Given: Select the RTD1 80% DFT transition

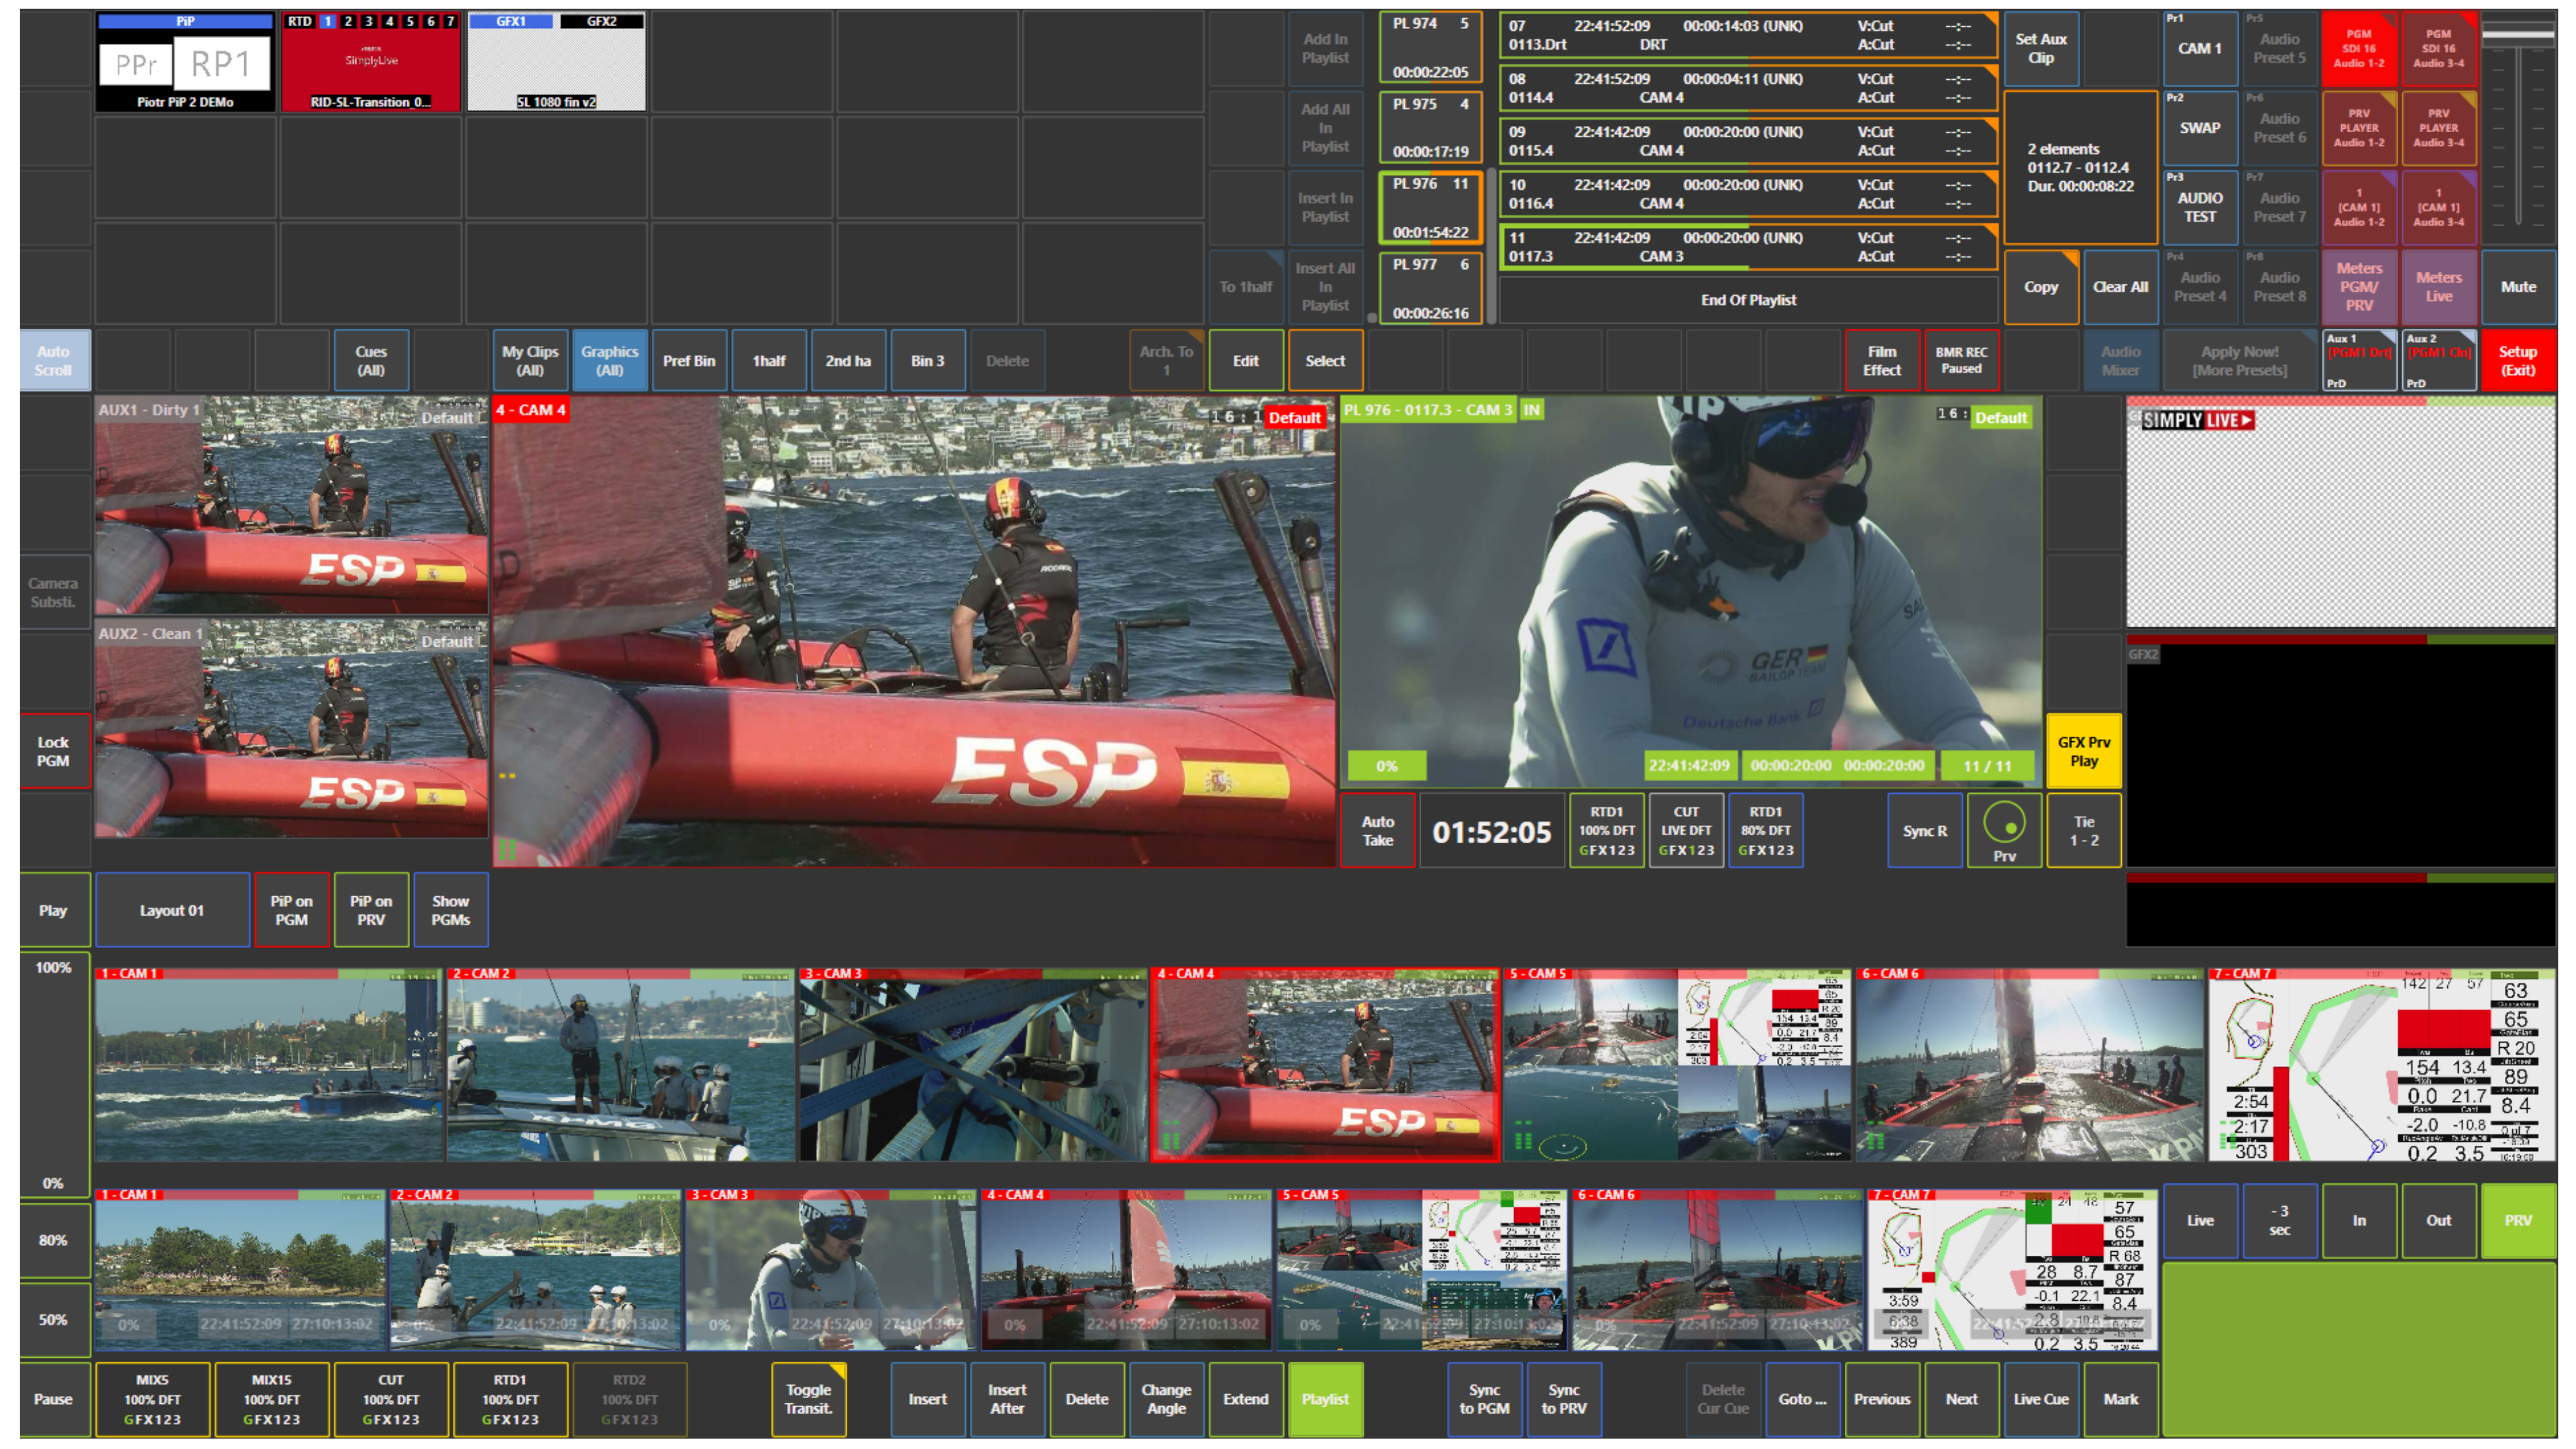Looking at the screenshot, I should [x=1766, y=830].
